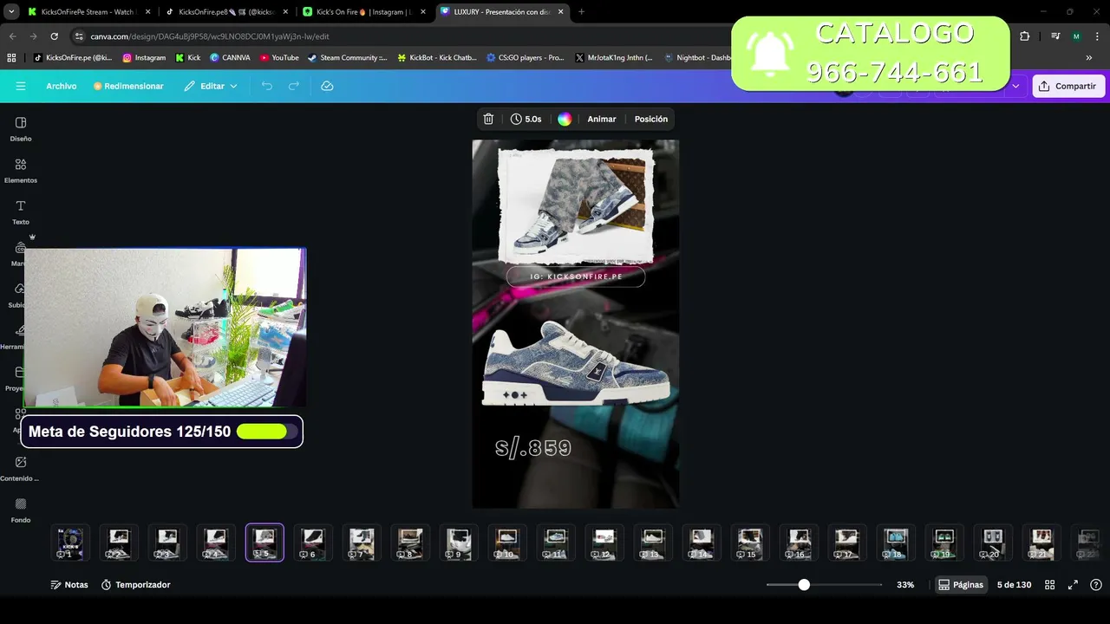Open the Steam Community bookmark
Viewport: 1110px width, 624px height.
(347, 58)
